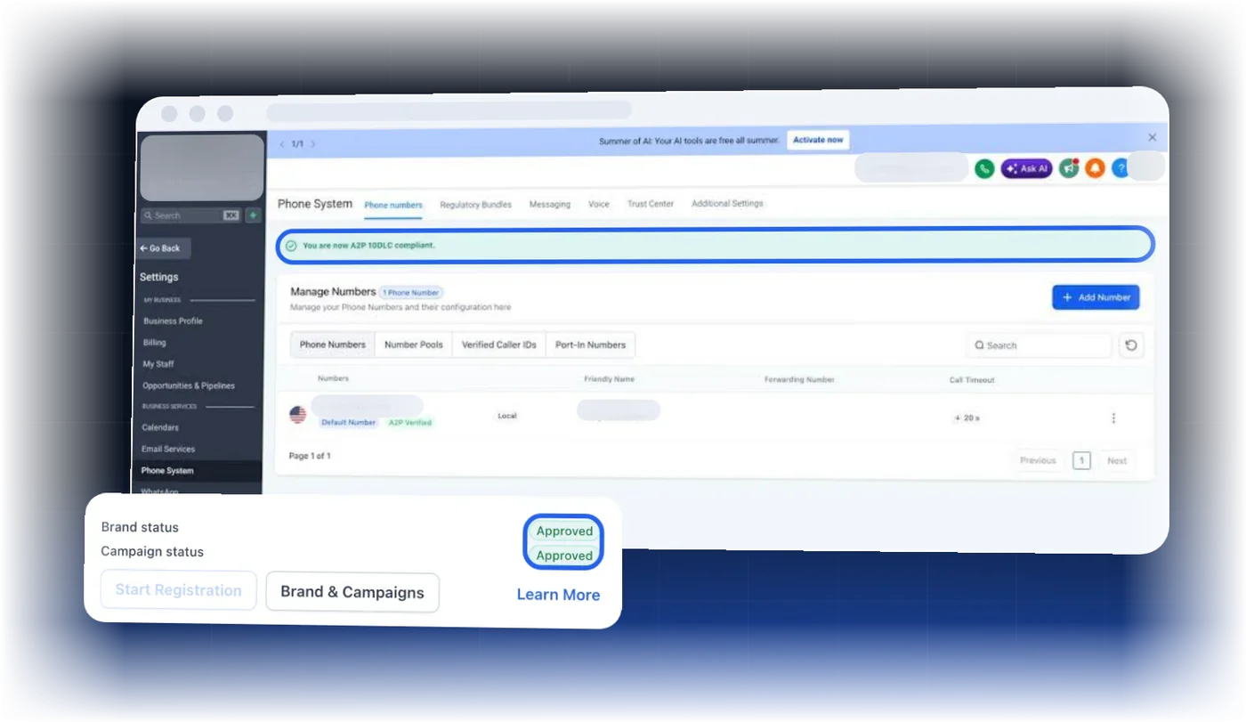Open the megaphone announcements icon
Viewport: 1246px width, 722px height.
[x=1069, y=168]
